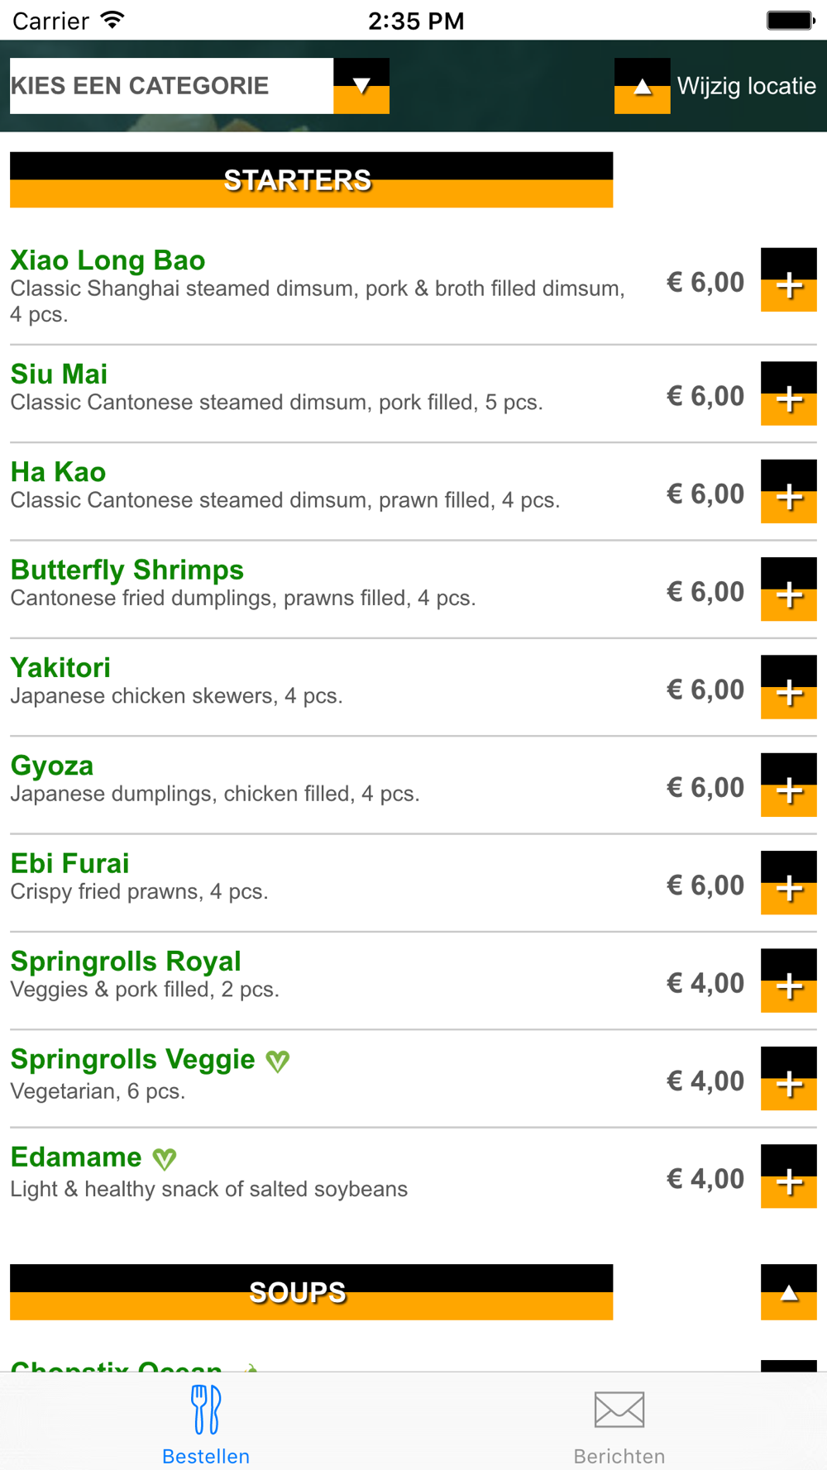Tap the Starters section header
This screenshot has width=827, height=1470.
311,179
